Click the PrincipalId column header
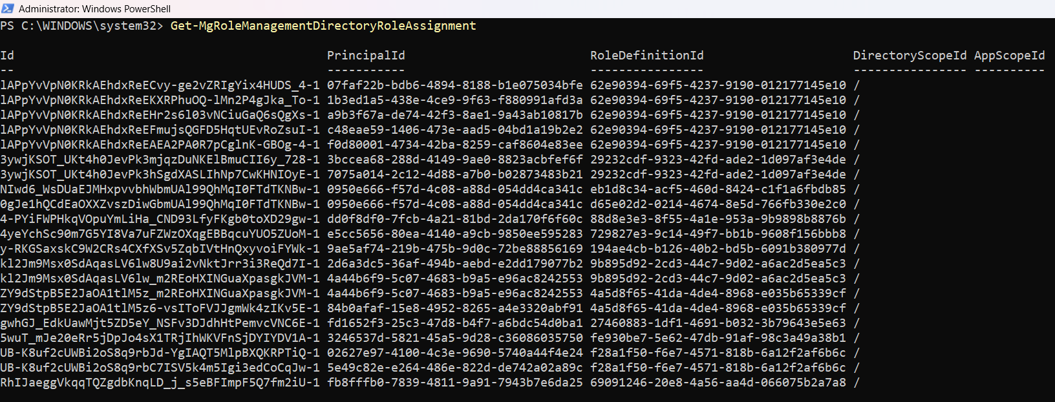 tap(366, 56)
